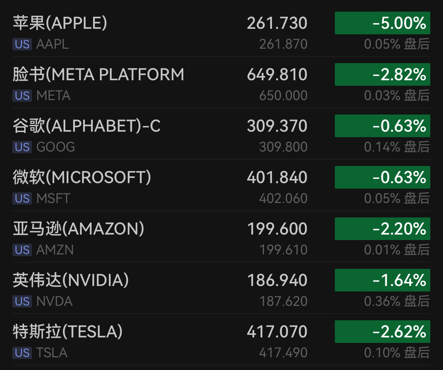Click the US market badge beside MSFT

pyautogui.click(x=22, y=199)
